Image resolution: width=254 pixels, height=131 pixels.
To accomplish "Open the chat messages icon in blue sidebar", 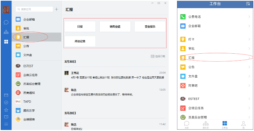I will (6, 22).
